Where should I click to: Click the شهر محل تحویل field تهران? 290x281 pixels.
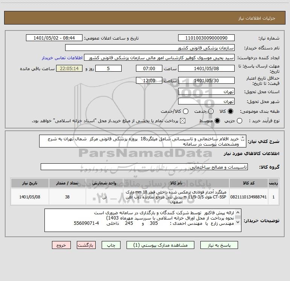tap(206, 101)
